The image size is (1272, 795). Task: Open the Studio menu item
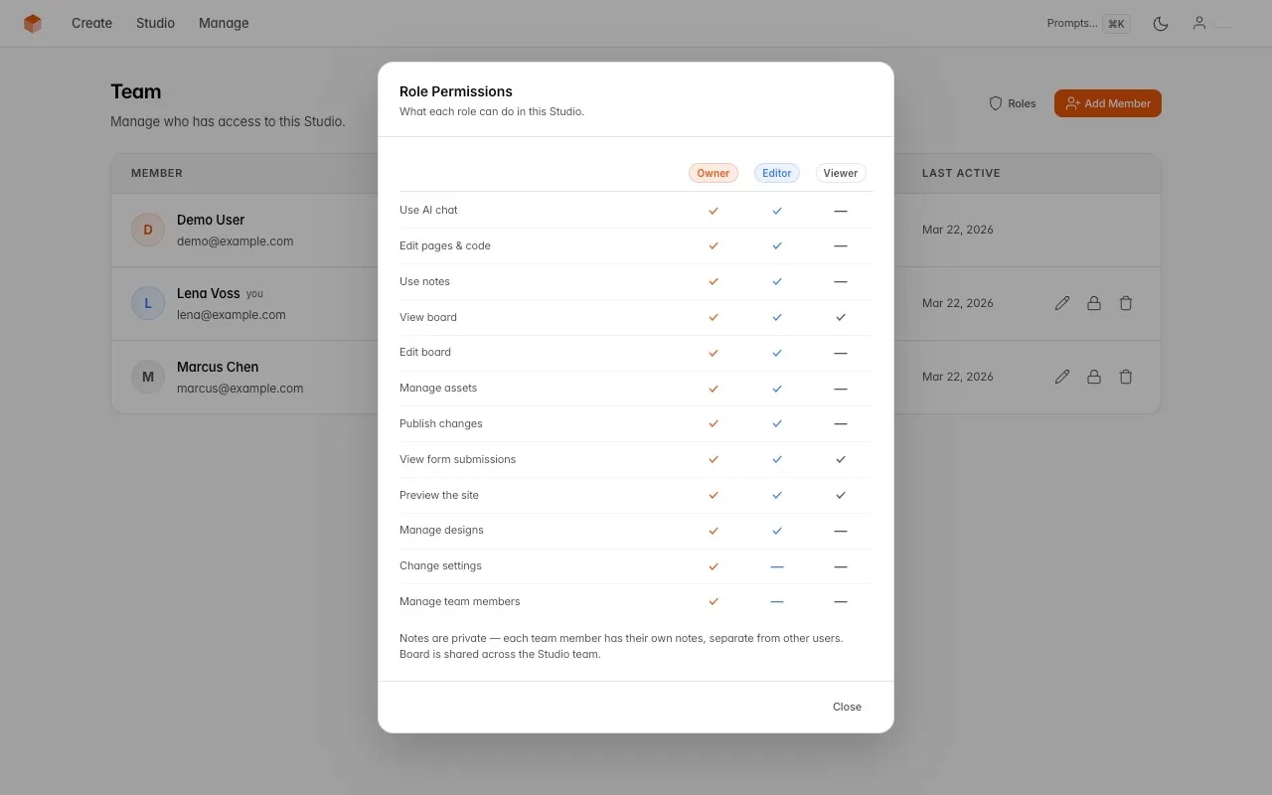[154, 23]
